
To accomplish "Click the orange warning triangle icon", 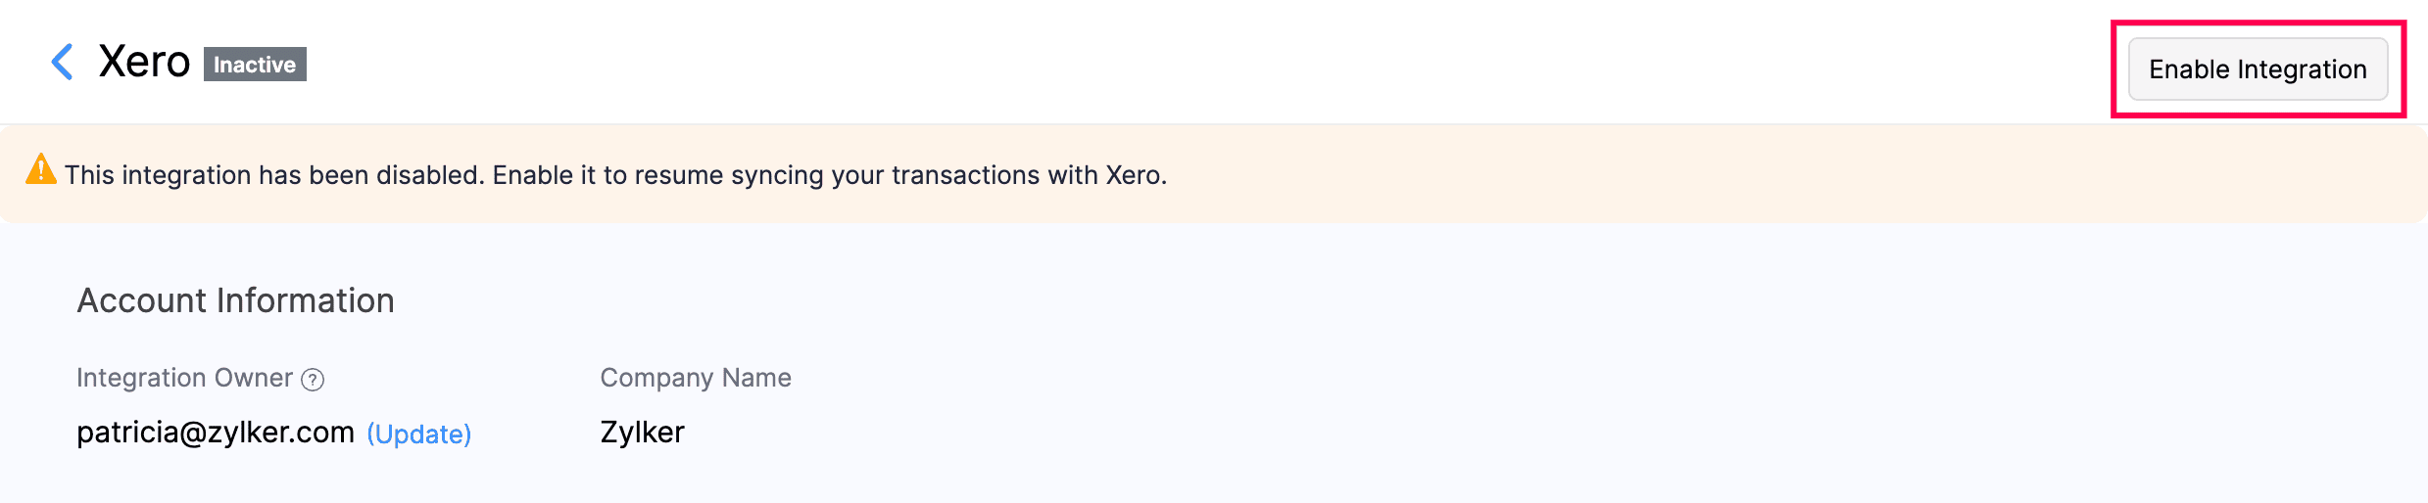I will pos(41,170).
